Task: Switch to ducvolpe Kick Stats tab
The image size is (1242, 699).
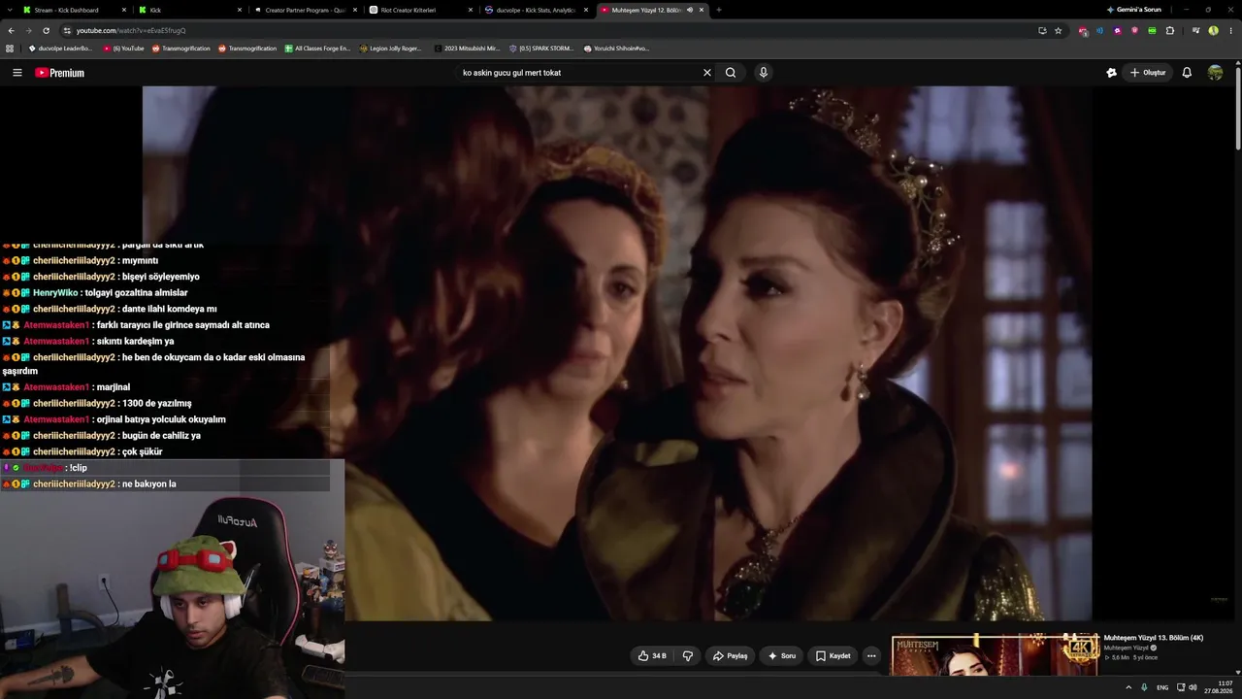Action: click(x=536, y=10)
